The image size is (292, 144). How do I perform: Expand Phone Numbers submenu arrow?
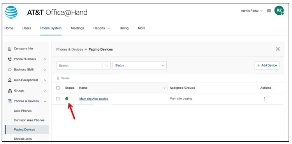click(x=45, y=59)
